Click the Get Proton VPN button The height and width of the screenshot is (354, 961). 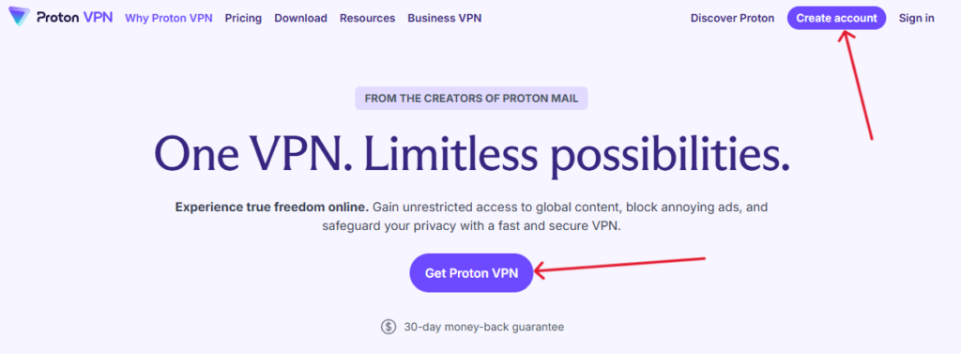471,273
